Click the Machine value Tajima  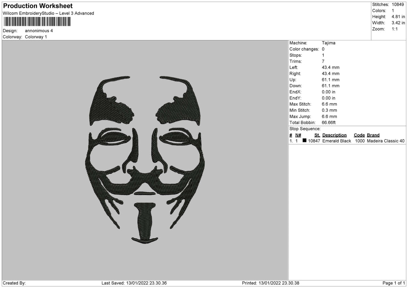(x=328, y=43)
